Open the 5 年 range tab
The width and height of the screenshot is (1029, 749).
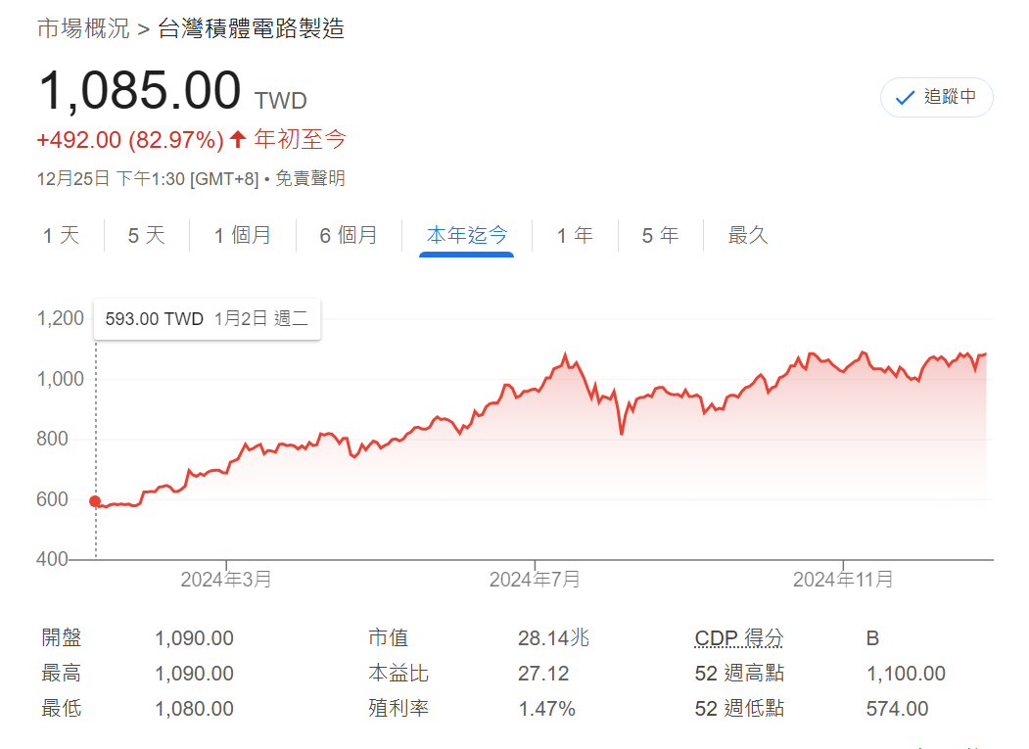point(660,235)
